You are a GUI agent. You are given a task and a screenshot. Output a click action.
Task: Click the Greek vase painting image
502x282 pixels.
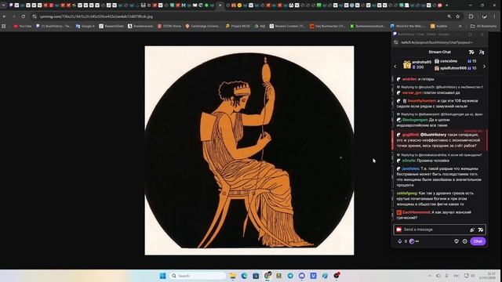click(x=249, y=150)
